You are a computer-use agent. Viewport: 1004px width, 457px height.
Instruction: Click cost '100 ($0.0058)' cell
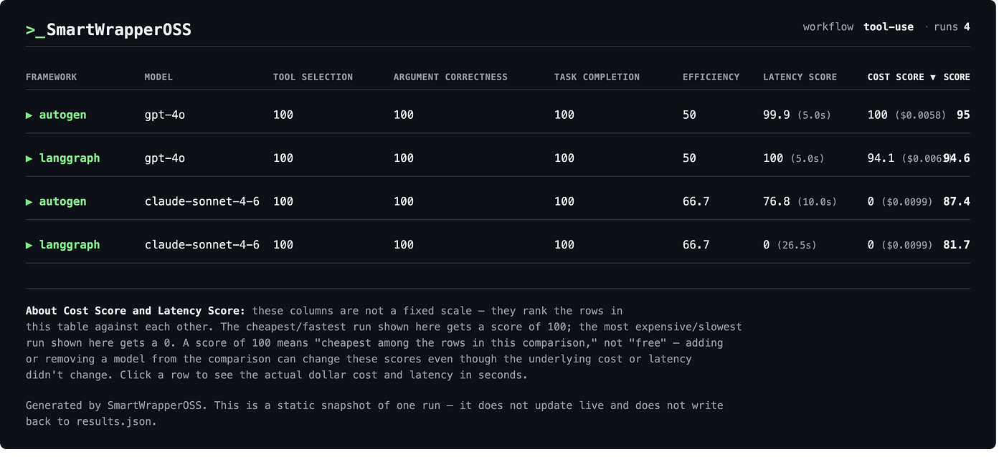[x=906, y=115]
